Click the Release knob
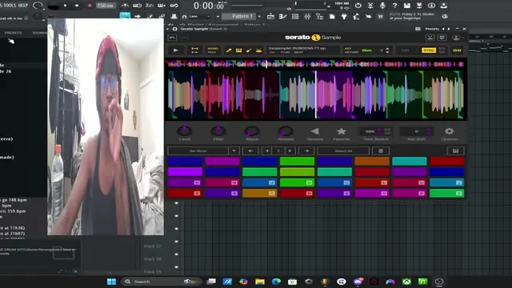Screen dimensions: 512x288 click(x=286, y=131)
